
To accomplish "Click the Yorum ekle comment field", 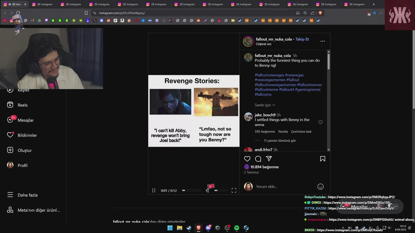I will tap(285, 187).
